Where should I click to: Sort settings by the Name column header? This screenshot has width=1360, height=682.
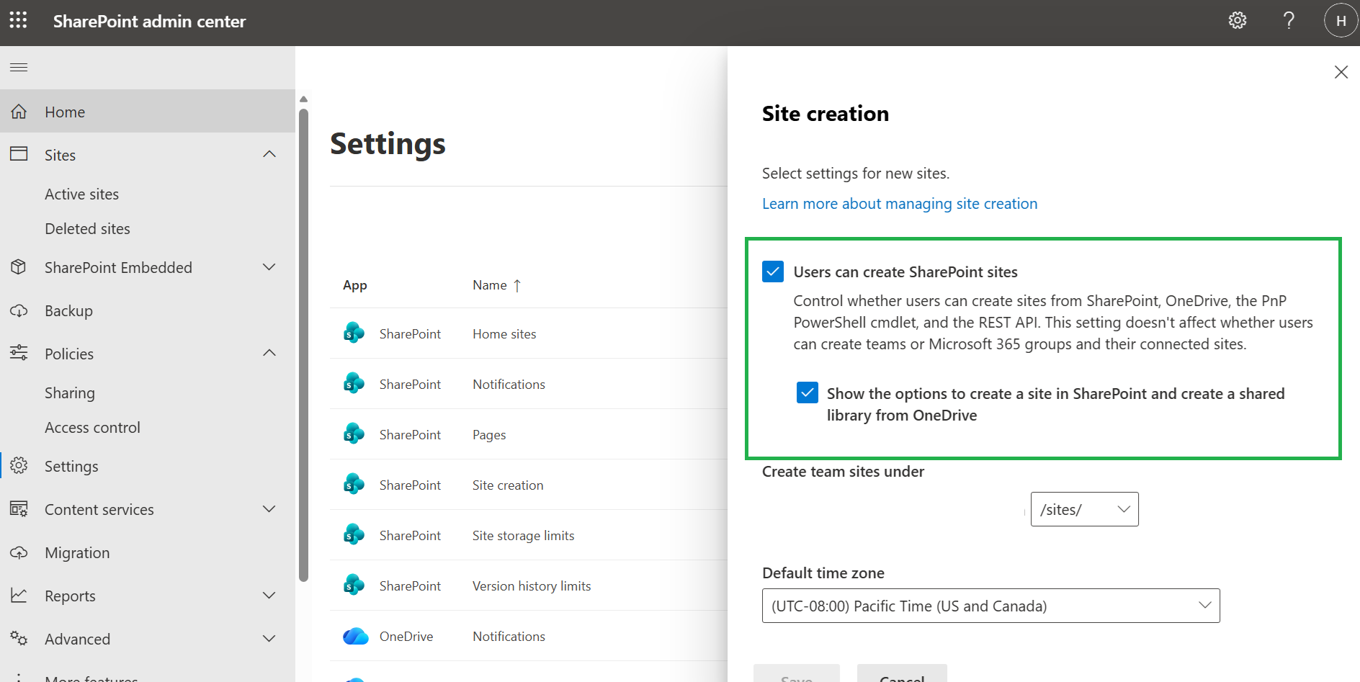[x=496, y=285]
